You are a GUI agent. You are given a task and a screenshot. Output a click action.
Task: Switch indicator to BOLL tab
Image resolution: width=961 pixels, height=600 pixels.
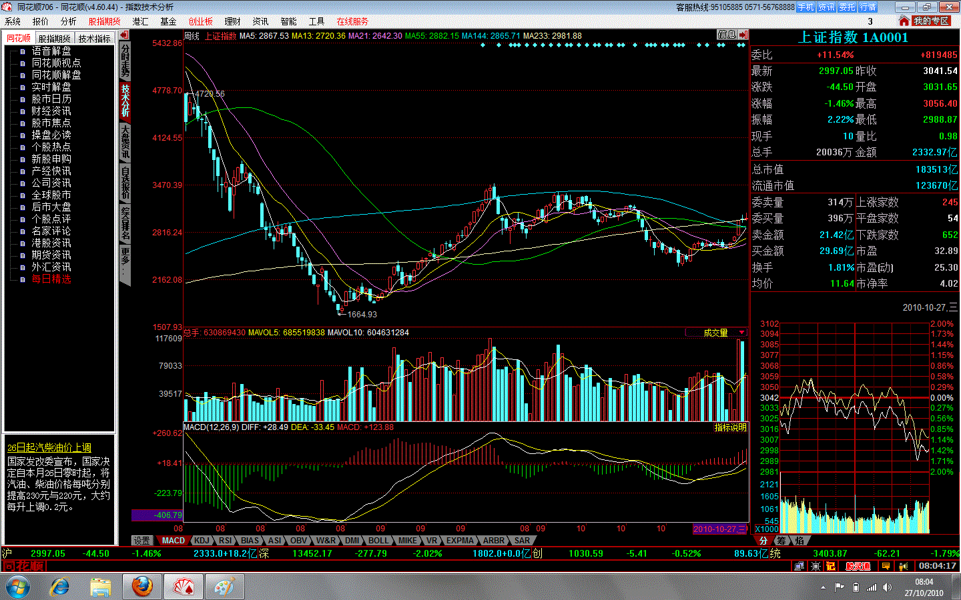tap(378, 541)
